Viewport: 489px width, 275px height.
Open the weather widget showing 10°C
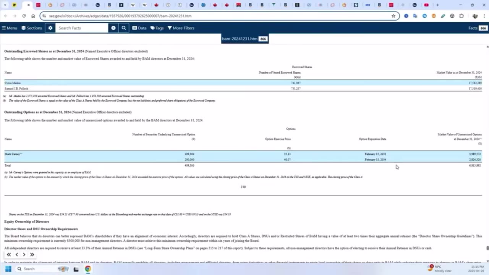tap(440, 269)
